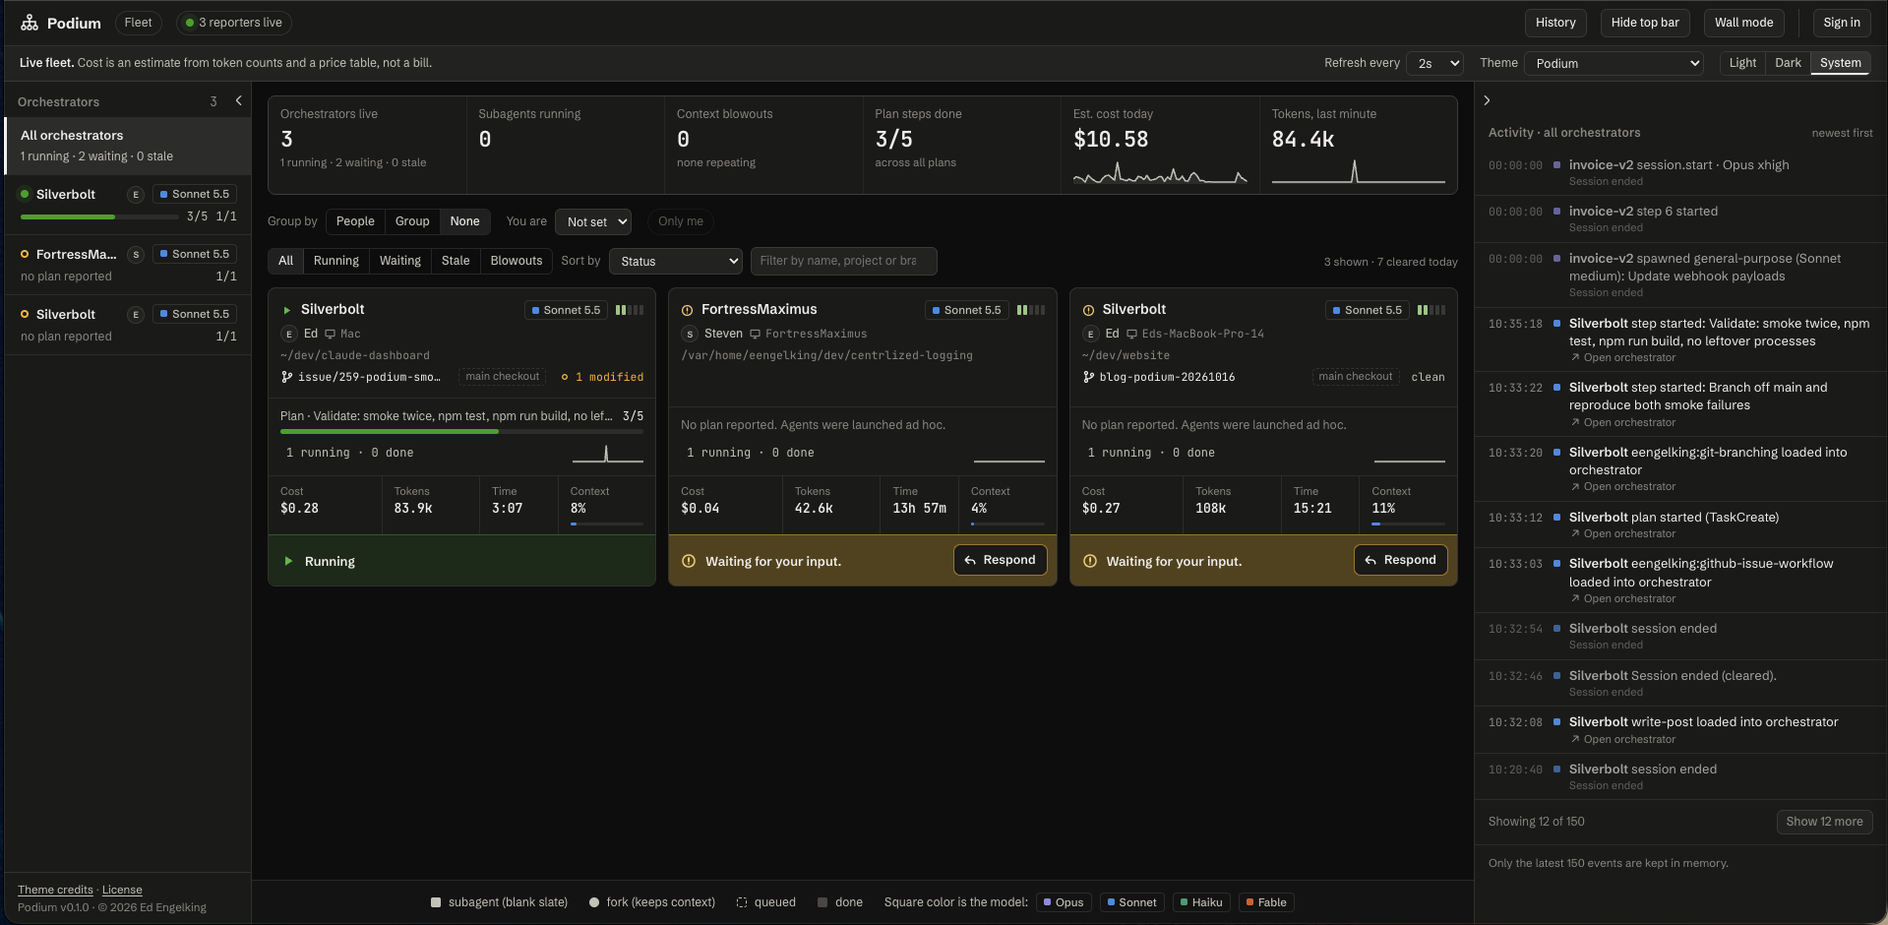Collapse the Activity panel chevron
This screenshot has width=1888, height=925.
click(1487, 100)
